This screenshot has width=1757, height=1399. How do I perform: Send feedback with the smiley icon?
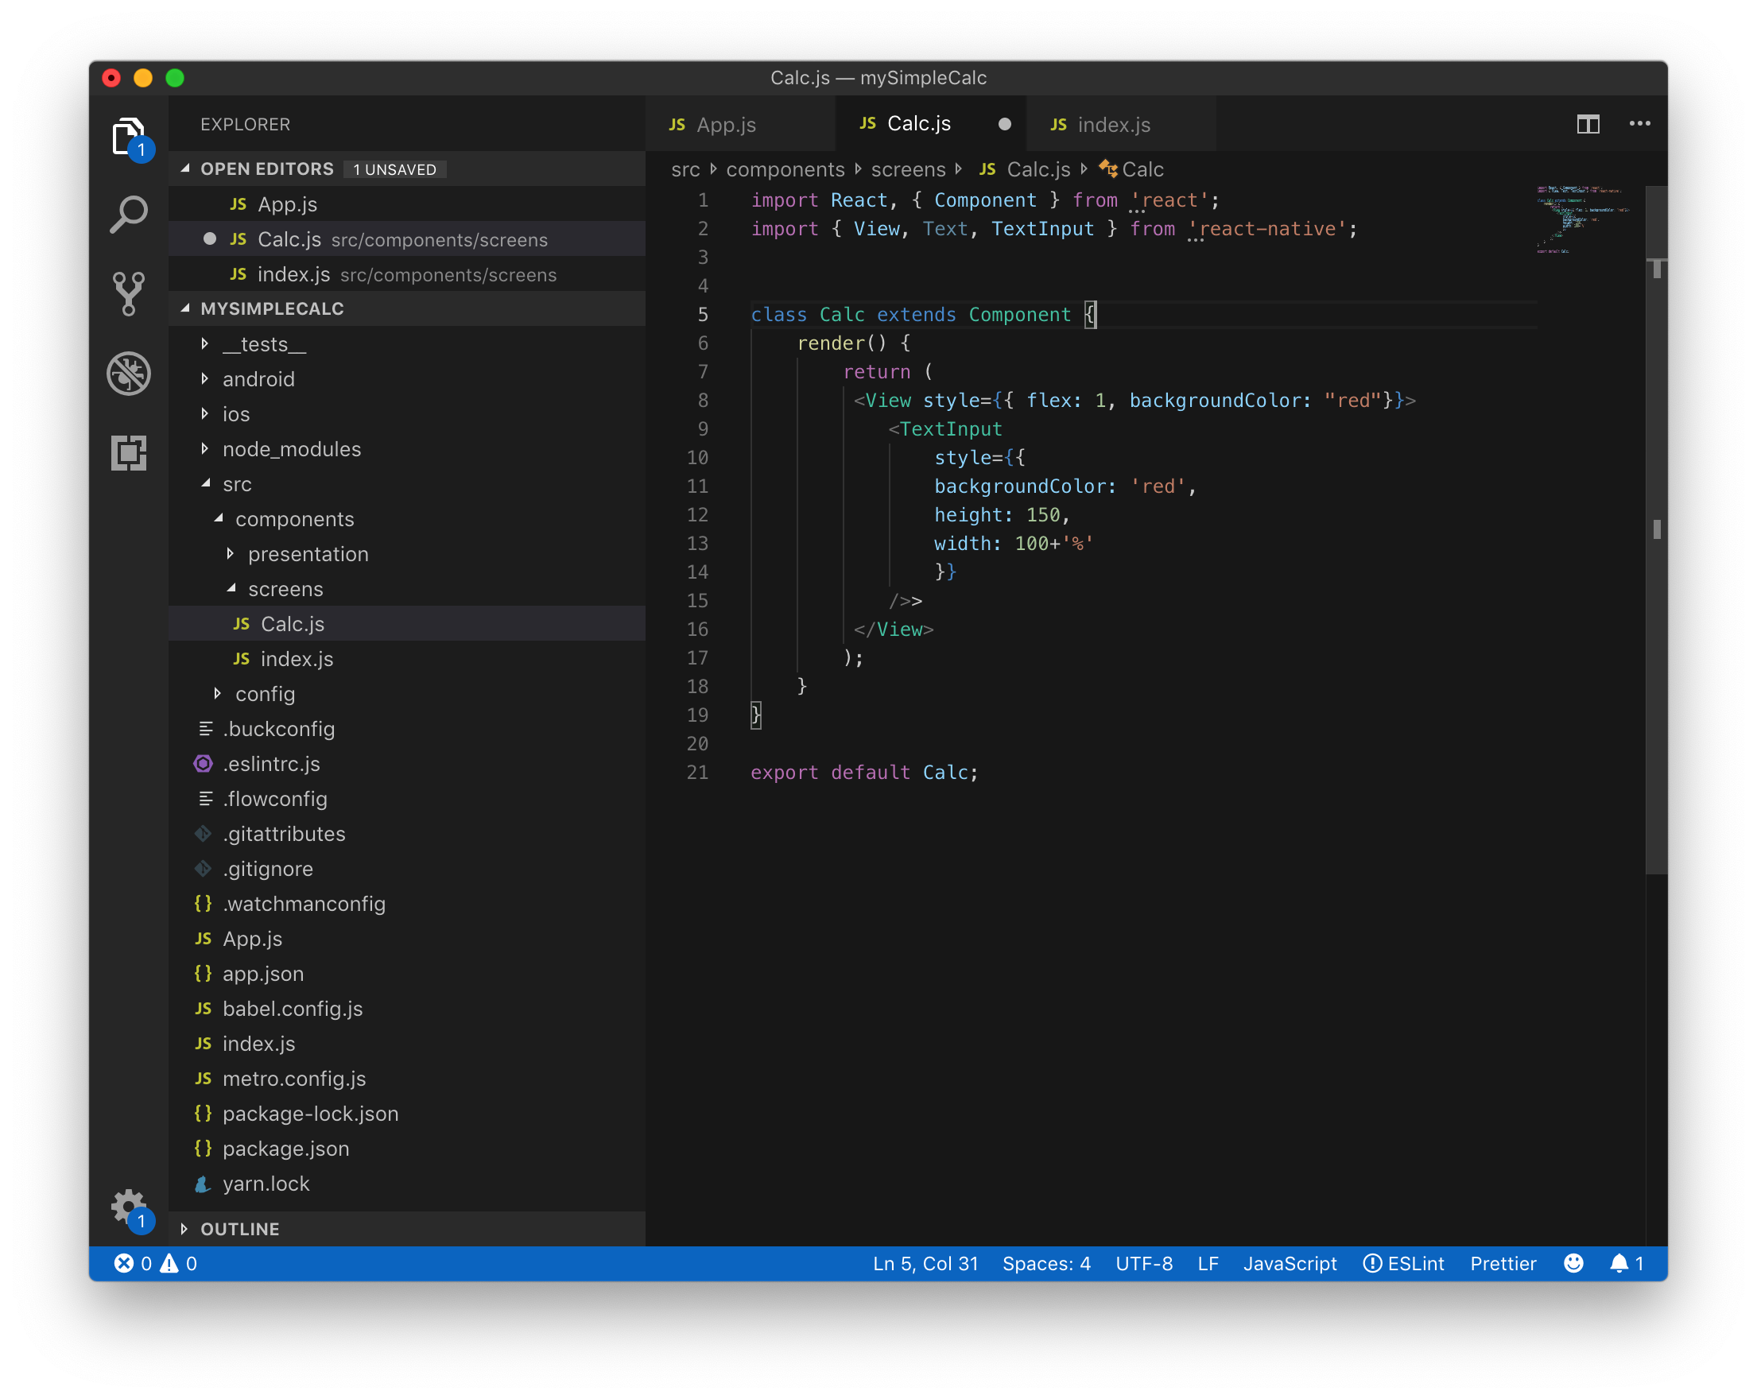(x=1572, y=1264)
